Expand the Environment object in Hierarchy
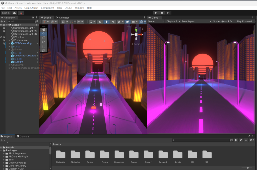The height and width of the screenshot is (170, 257). pos(10,40)
